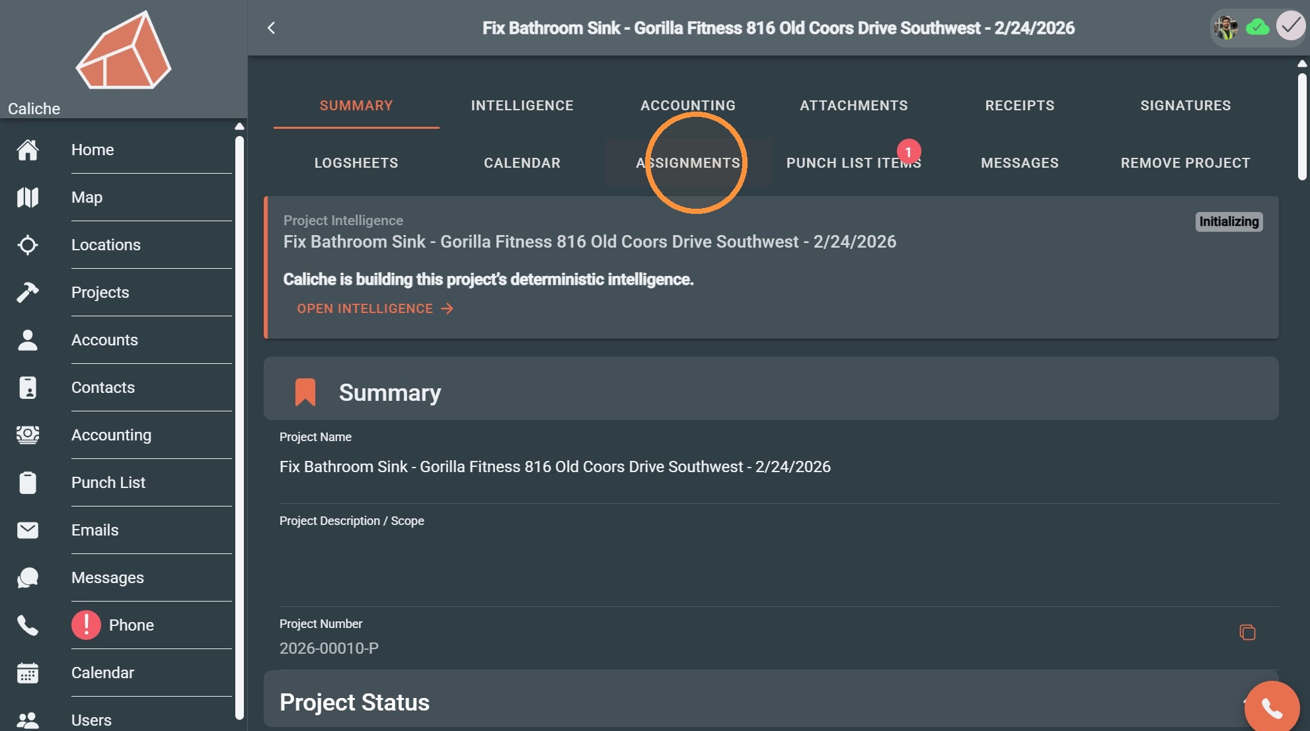Open Projects via the hammer icon
Image resolution: width=1310 pixels, height=731 pixels.
28,293
